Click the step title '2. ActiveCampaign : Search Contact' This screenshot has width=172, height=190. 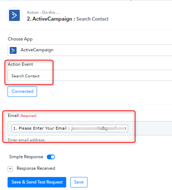coord(68,19)
